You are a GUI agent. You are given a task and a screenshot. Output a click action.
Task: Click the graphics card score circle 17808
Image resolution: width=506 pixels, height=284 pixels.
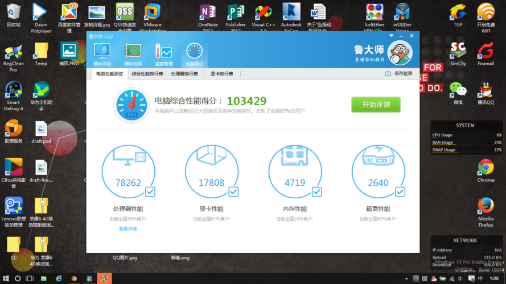tap(211, 172)
